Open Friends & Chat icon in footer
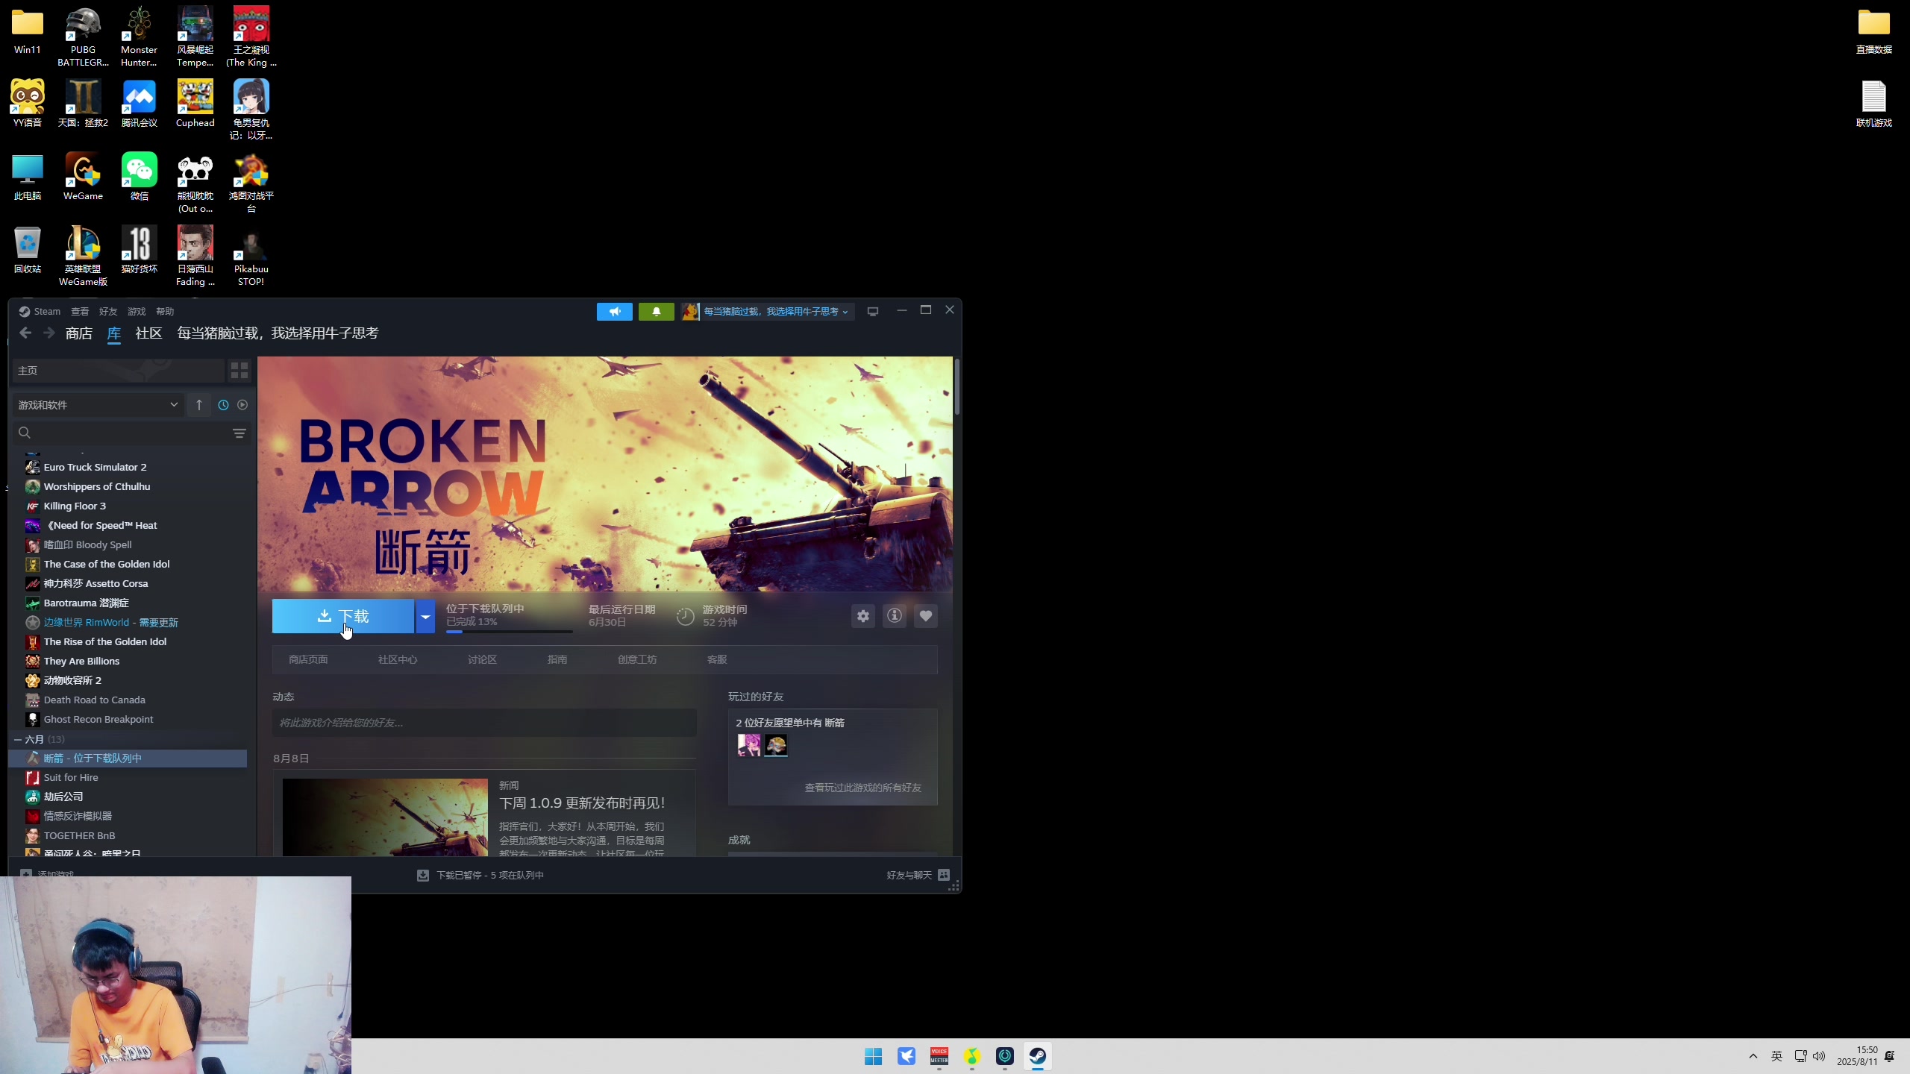The height and width of the screenshot is (1074, 1910). tap(944, 876)
